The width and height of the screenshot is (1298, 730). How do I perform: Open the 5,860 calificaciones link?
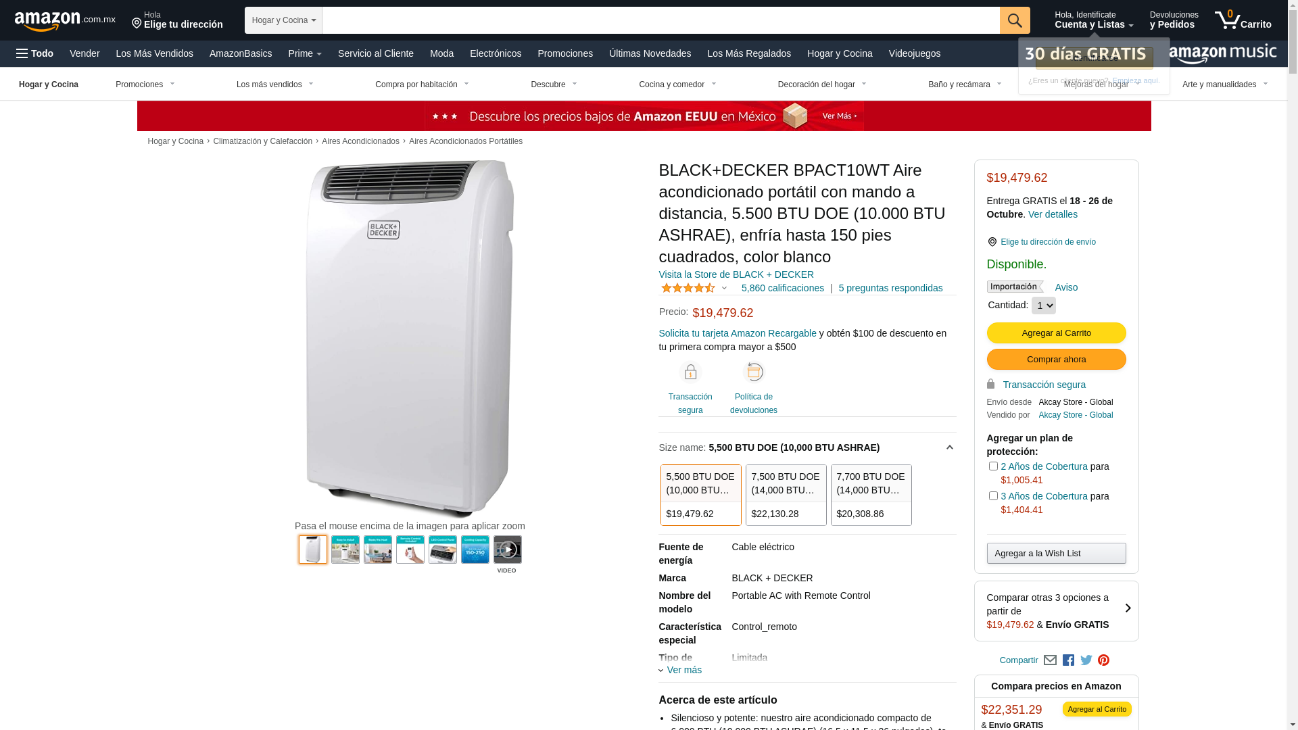(x=782, y=288)
